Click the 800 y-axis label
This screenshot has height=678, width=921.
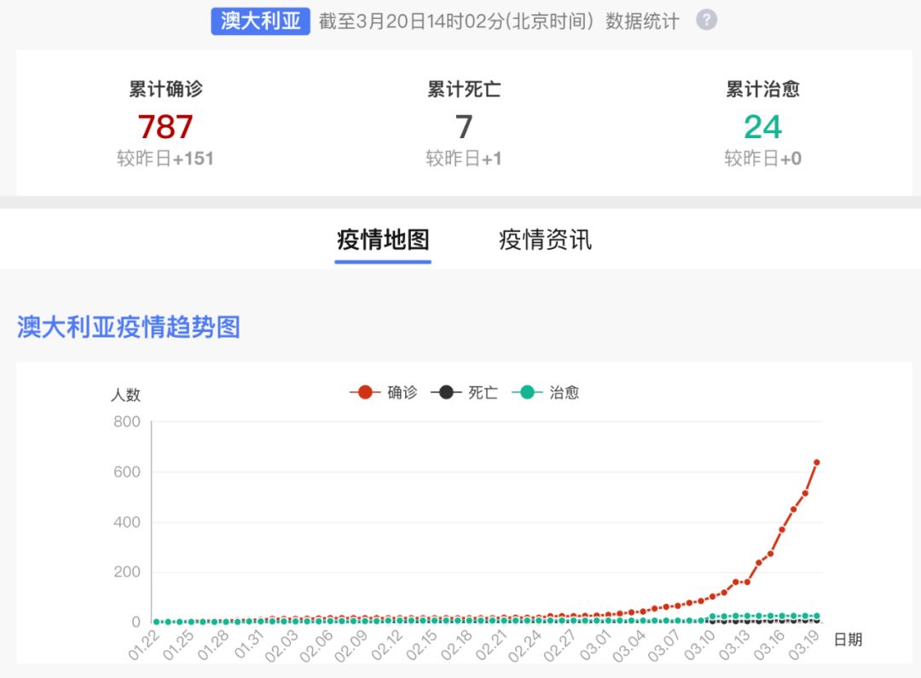126,421
